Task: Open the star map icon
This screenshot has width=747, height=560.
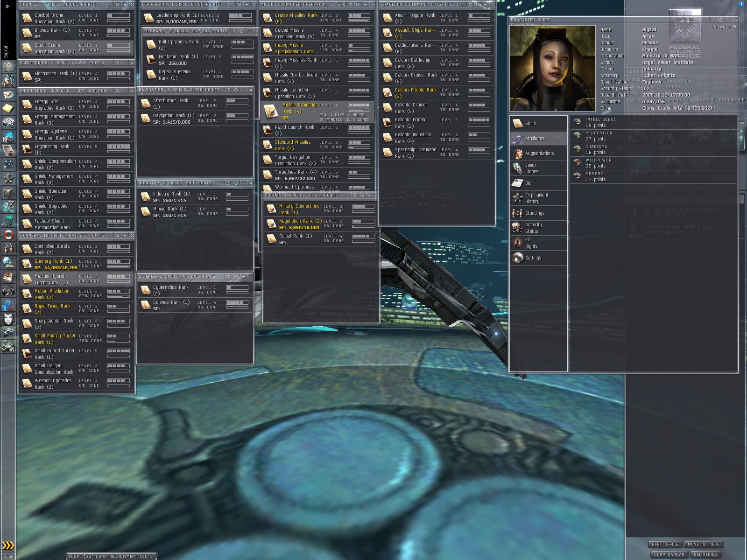Action: click(x=8, y=164)
